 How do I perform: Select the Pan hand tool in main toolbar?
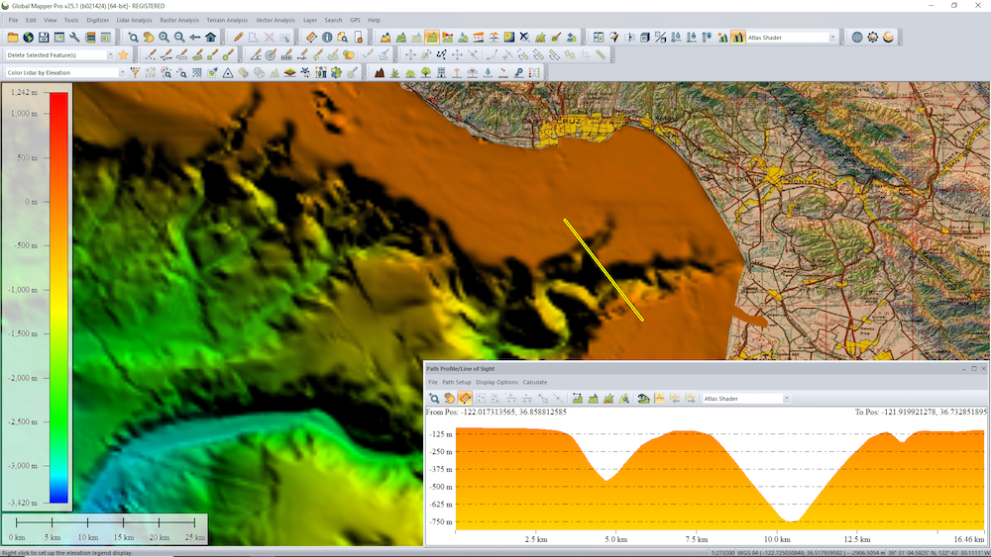(x=149, y=38)
